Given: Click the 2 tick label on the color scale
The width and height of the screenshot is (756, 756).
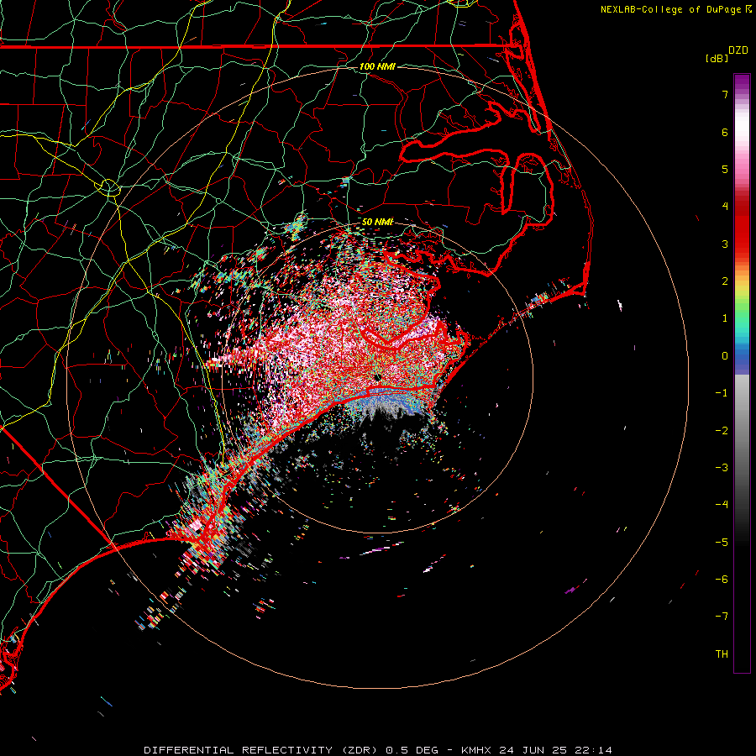Looking at the screenshot, I should pyautogui.click(x=725, y=281).
